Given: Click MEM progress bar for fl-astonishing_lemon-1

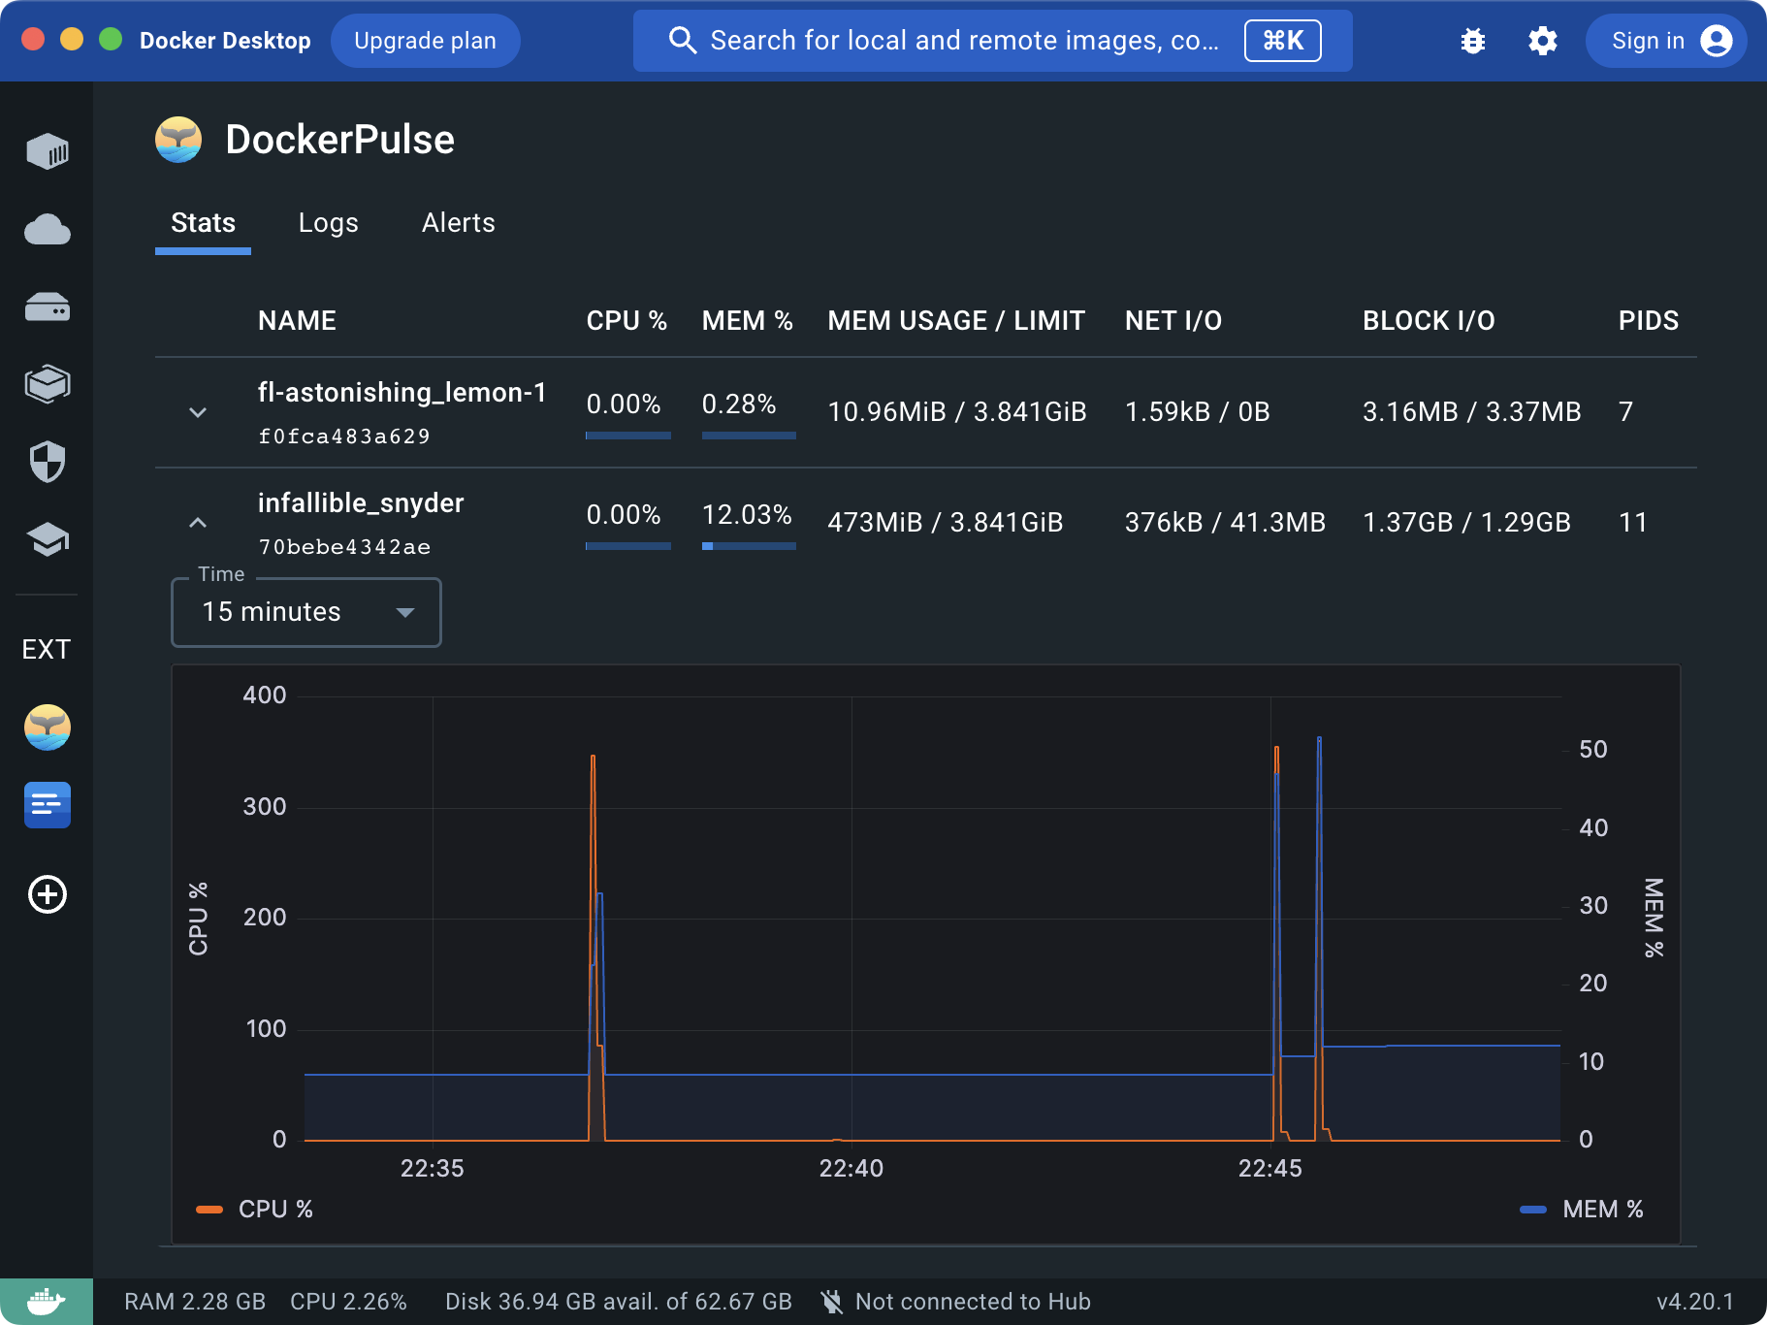Looking at the screenshot, I should [749, 436].
